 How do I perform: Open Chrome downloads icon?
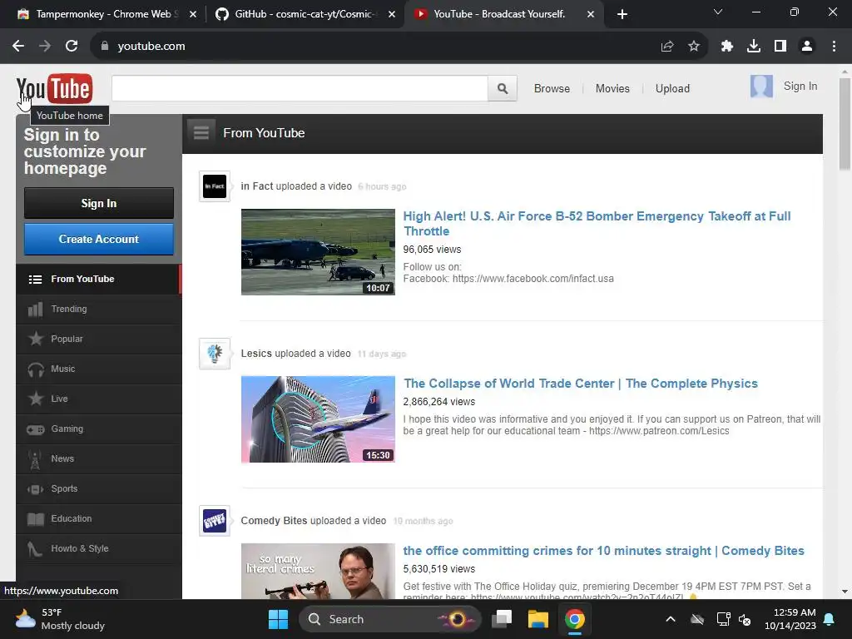tap(754, 47)
